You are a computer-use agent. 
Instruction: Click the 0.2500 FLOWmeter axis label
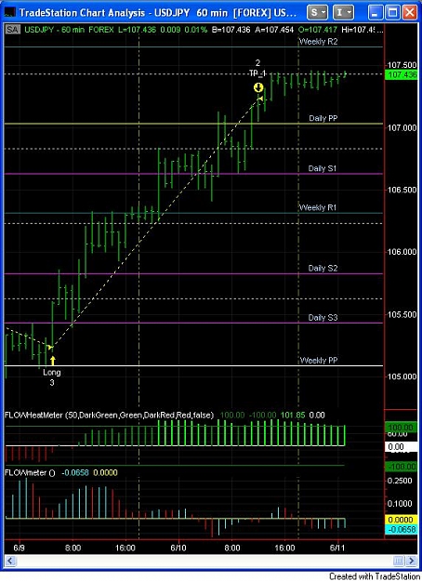click(x=400, y=481)
